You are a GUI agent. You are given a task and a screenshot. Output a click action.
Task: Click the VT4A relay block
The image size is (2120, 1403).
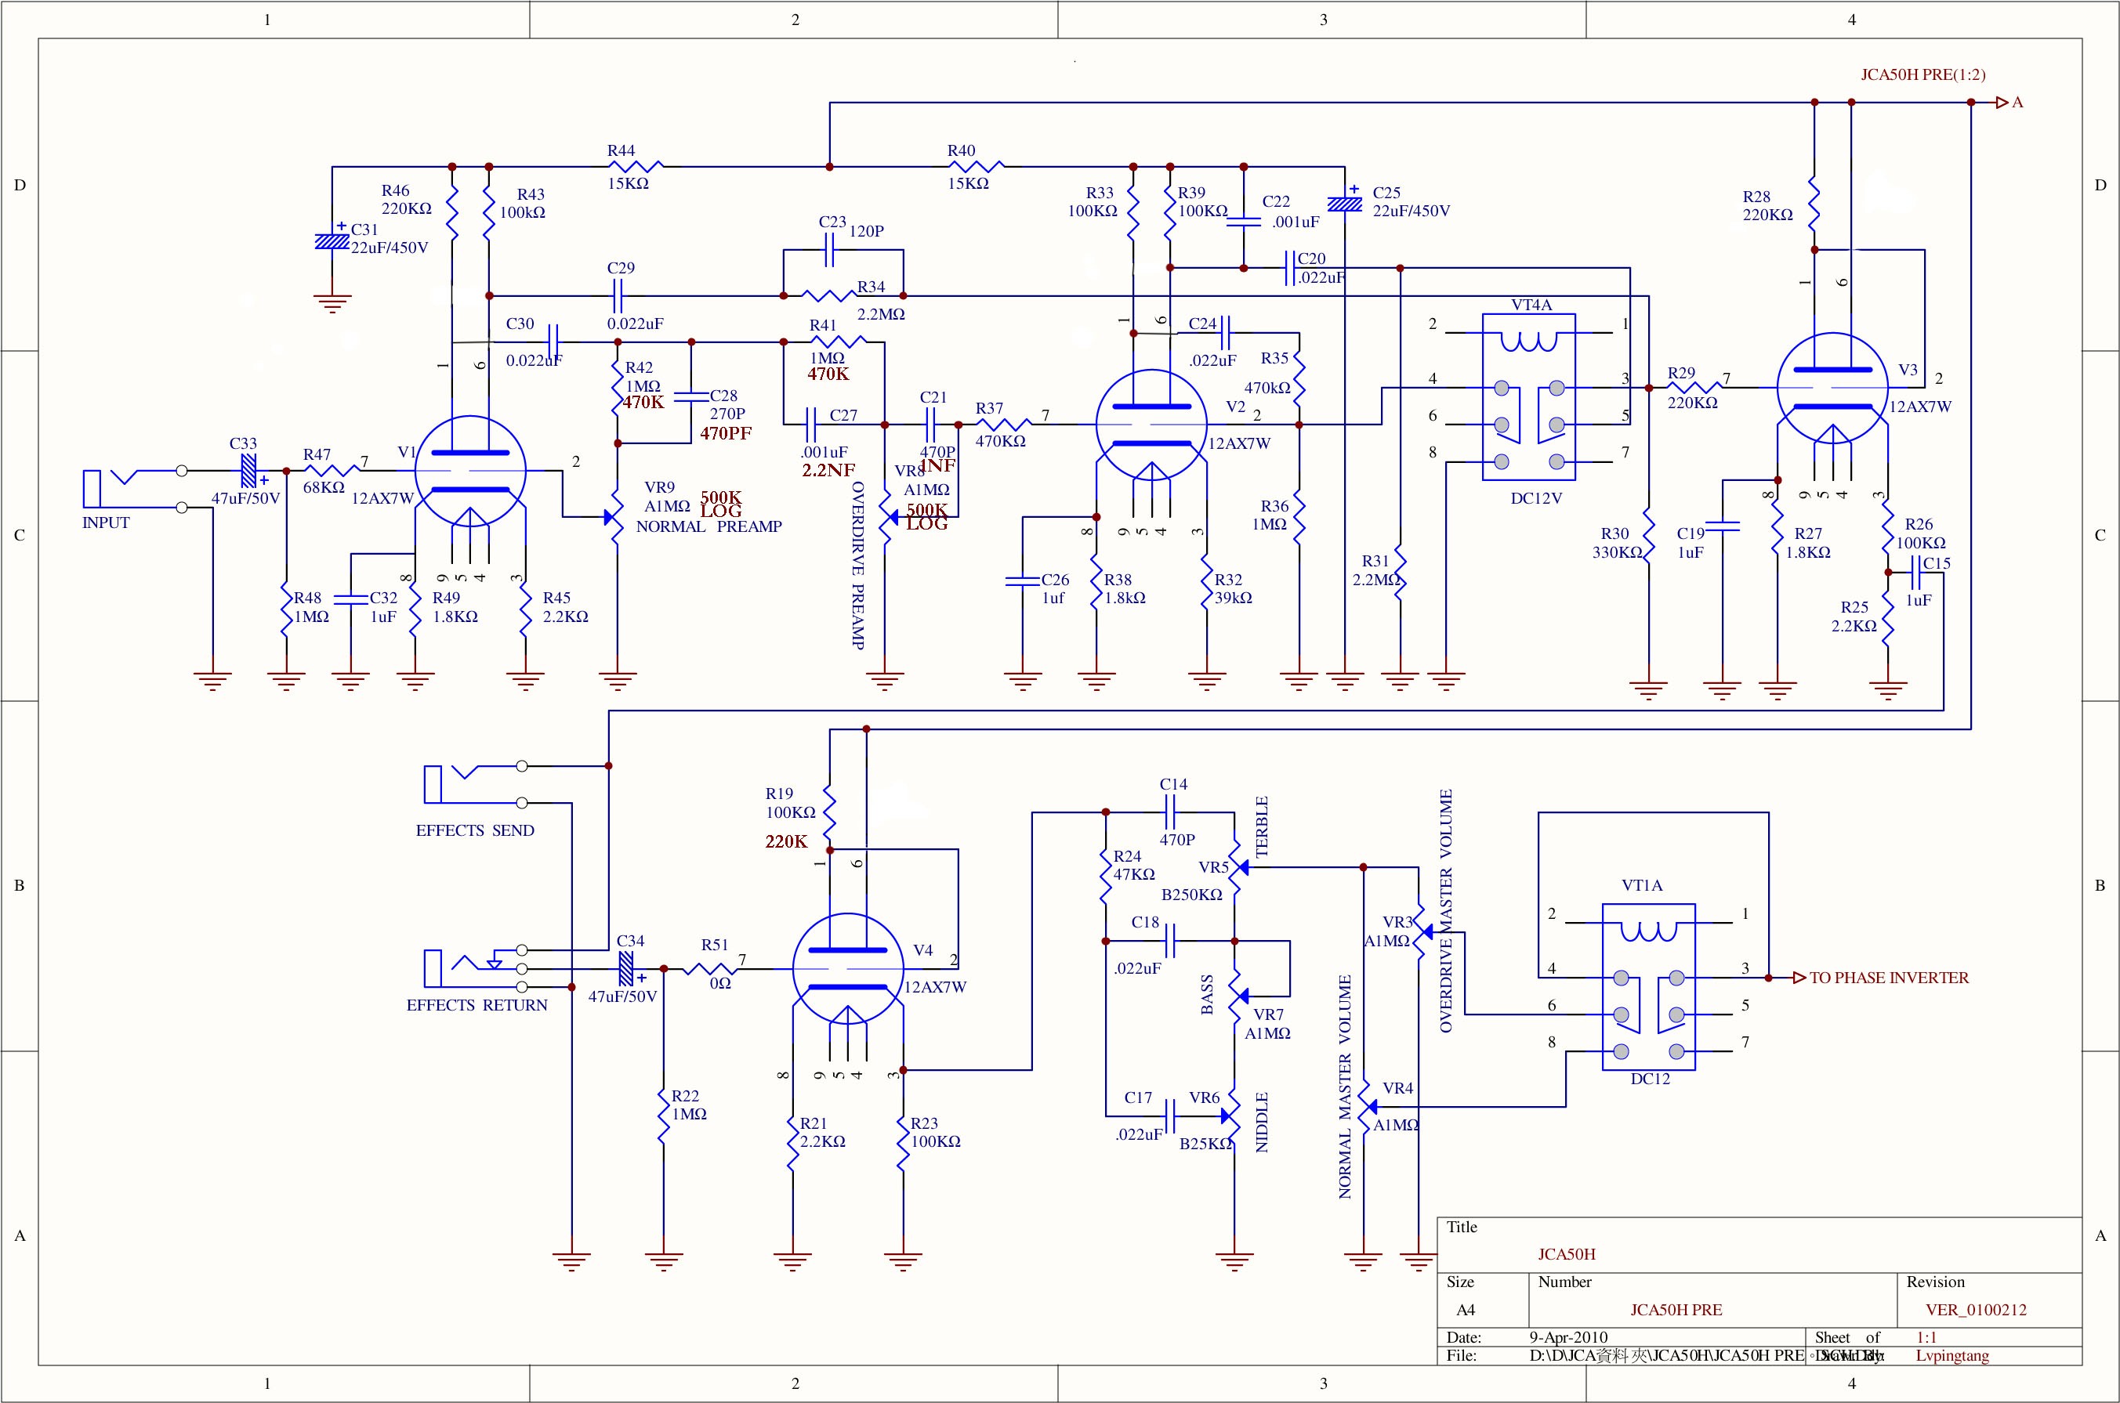point(1529,396)
